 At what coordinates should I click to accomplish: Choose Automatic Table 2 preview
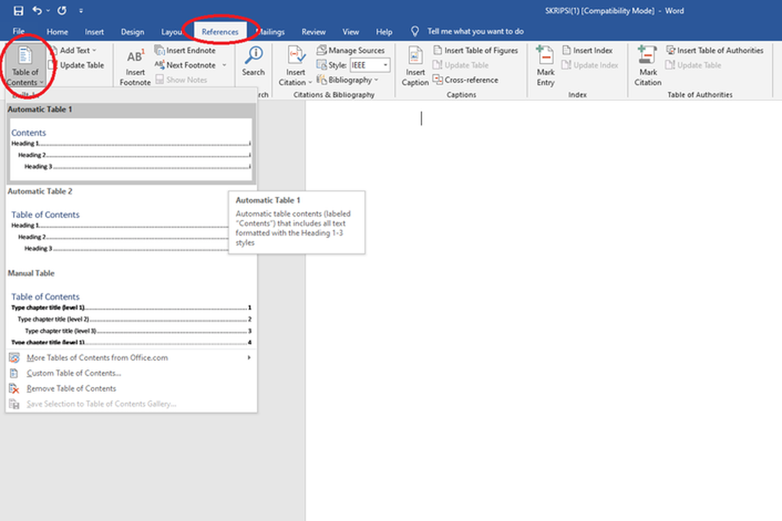coord(131,225)
